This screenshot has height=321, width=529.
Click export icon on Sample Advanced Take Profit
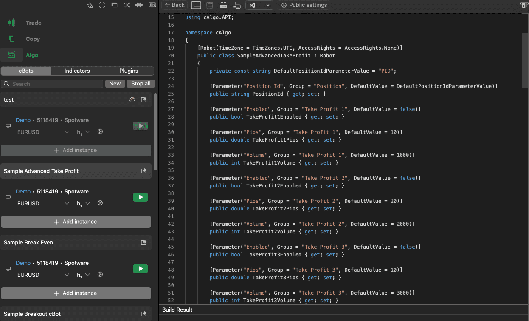pyautogui.click(x=144, y=171)
